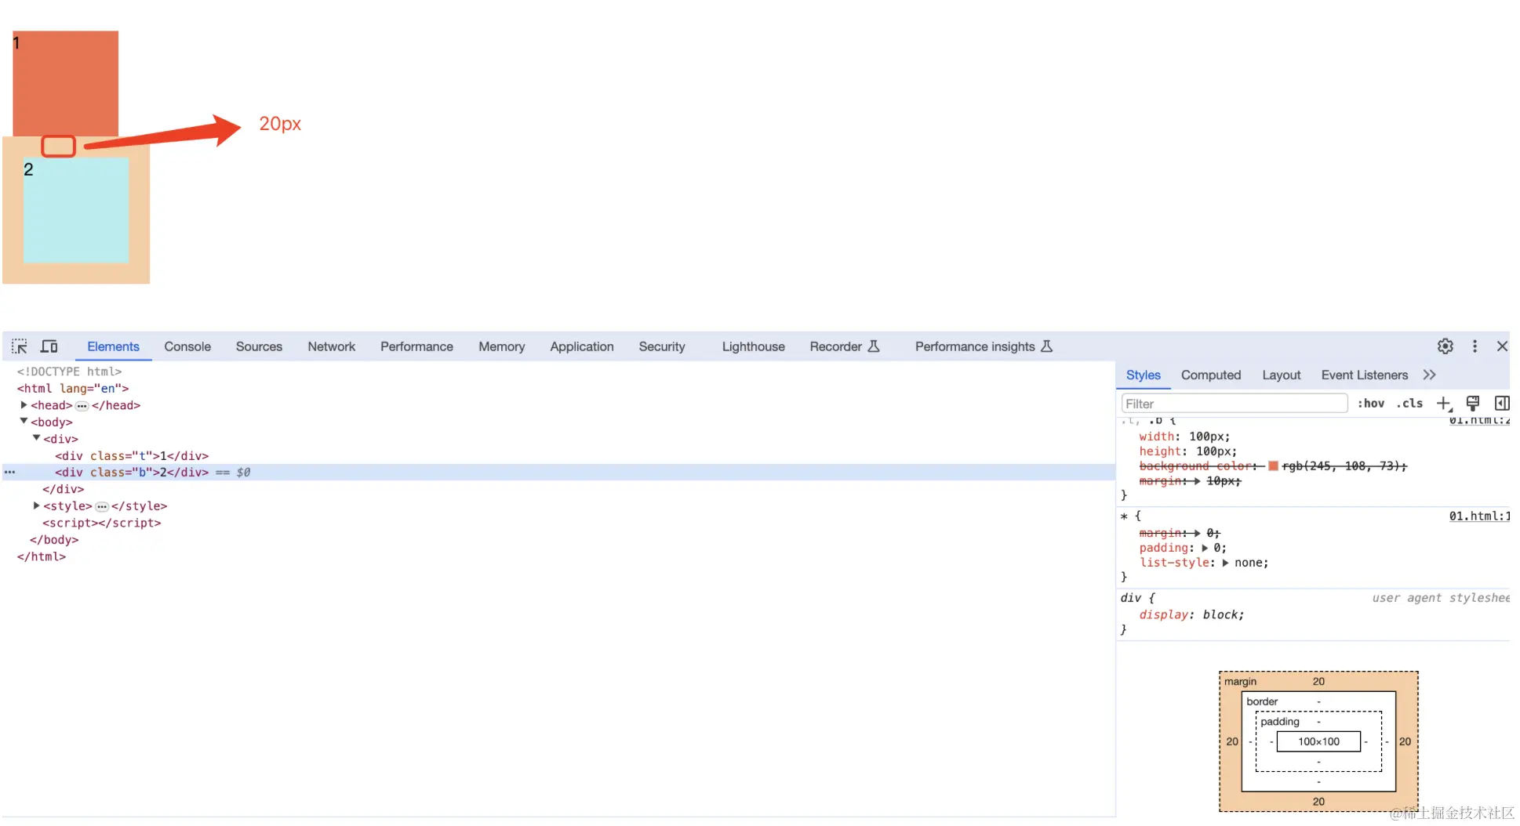This screenshot has height=826, width=1520.
Task: Toggle the .cls element classes button
Action: pyautogui.click(x=1409, y=404)
